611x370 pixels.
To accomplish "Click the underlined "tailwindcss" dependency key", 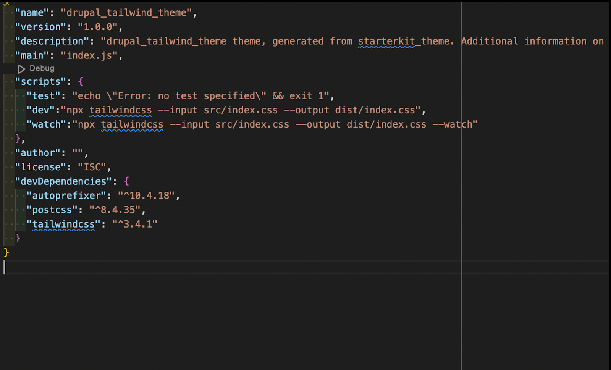I will coord(63,224).
